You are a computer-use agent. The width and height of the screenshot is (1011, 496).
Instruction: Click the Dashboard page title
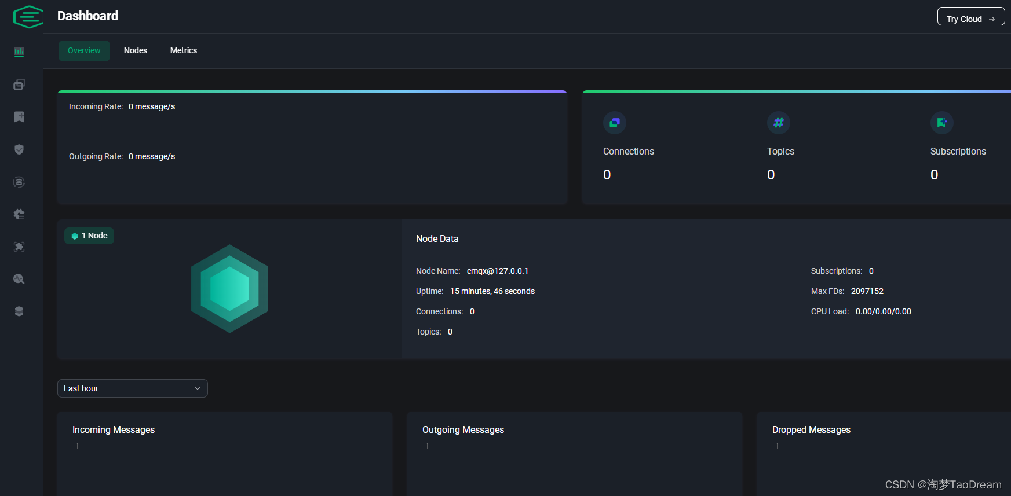coord(88,16)
